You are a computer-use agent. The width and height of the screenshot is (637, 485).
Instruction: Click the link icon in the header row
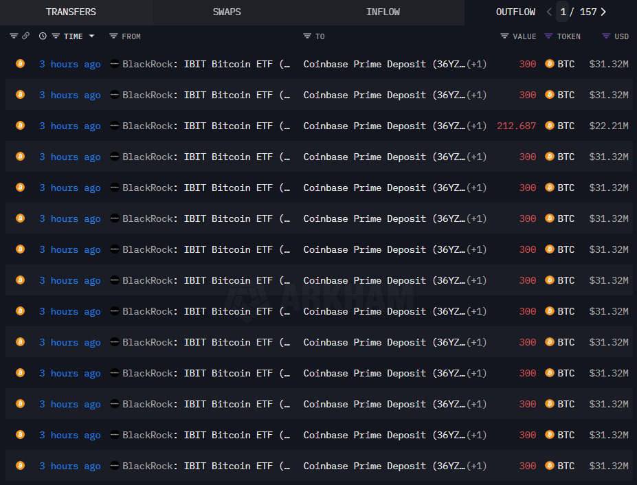[x=25, y=36]
